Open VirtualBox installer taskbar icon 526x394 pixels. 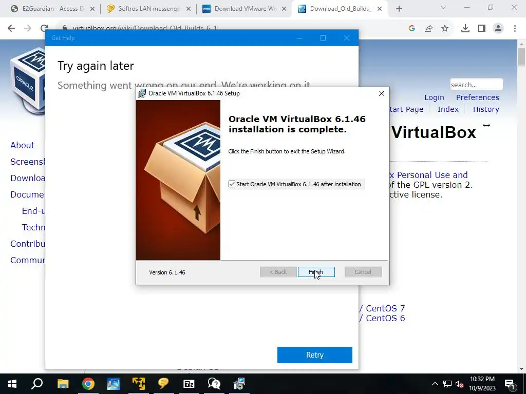click(239, 384)
